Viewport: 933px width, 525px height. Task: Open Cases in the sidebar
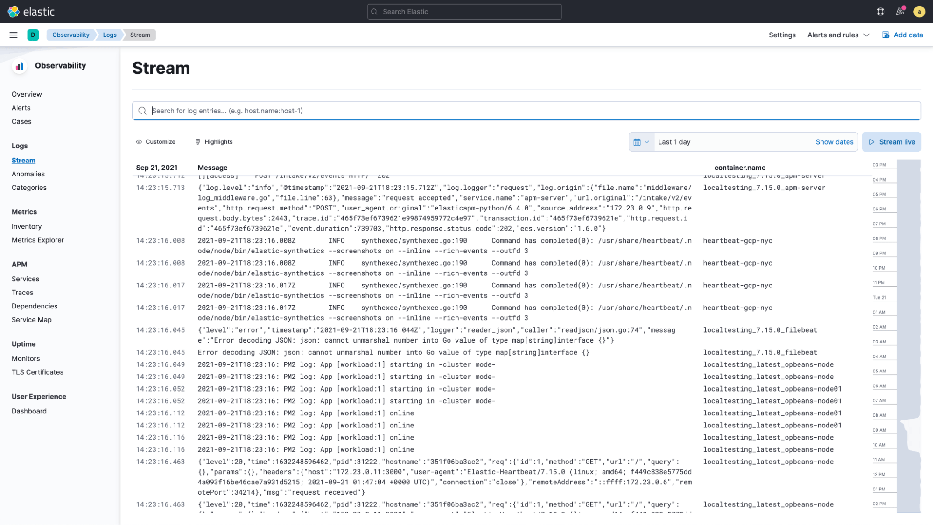click(x=21, y=121)
